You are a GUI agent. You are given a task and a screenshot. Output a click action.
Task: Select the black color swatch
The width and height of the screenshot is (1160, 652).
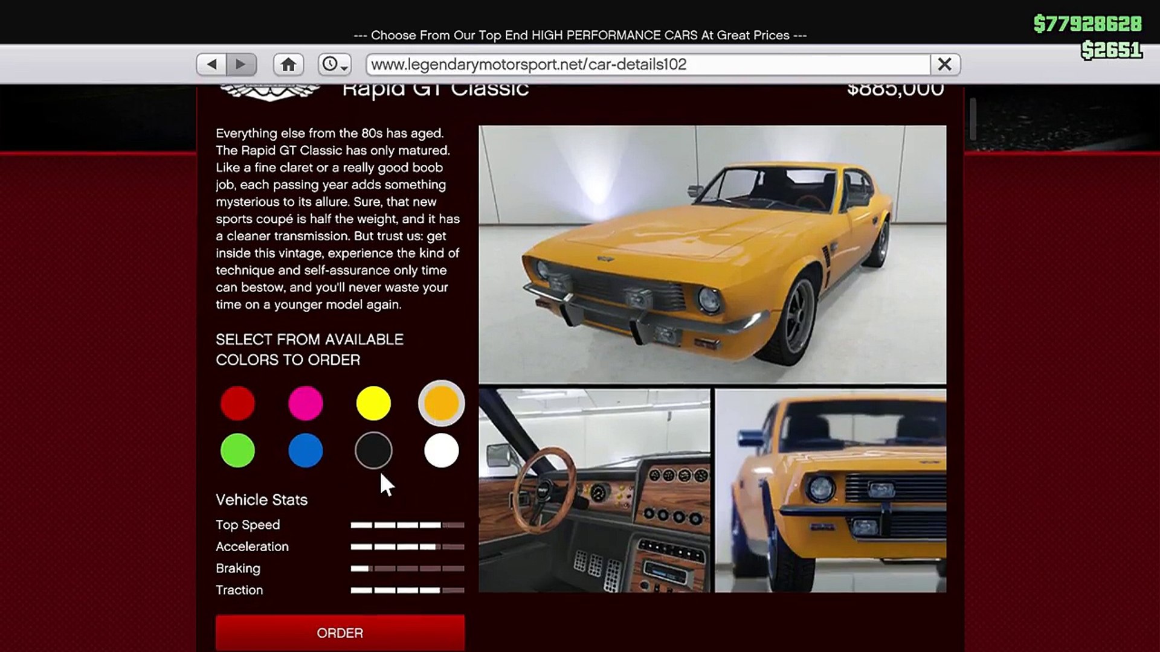coord(373,450)
